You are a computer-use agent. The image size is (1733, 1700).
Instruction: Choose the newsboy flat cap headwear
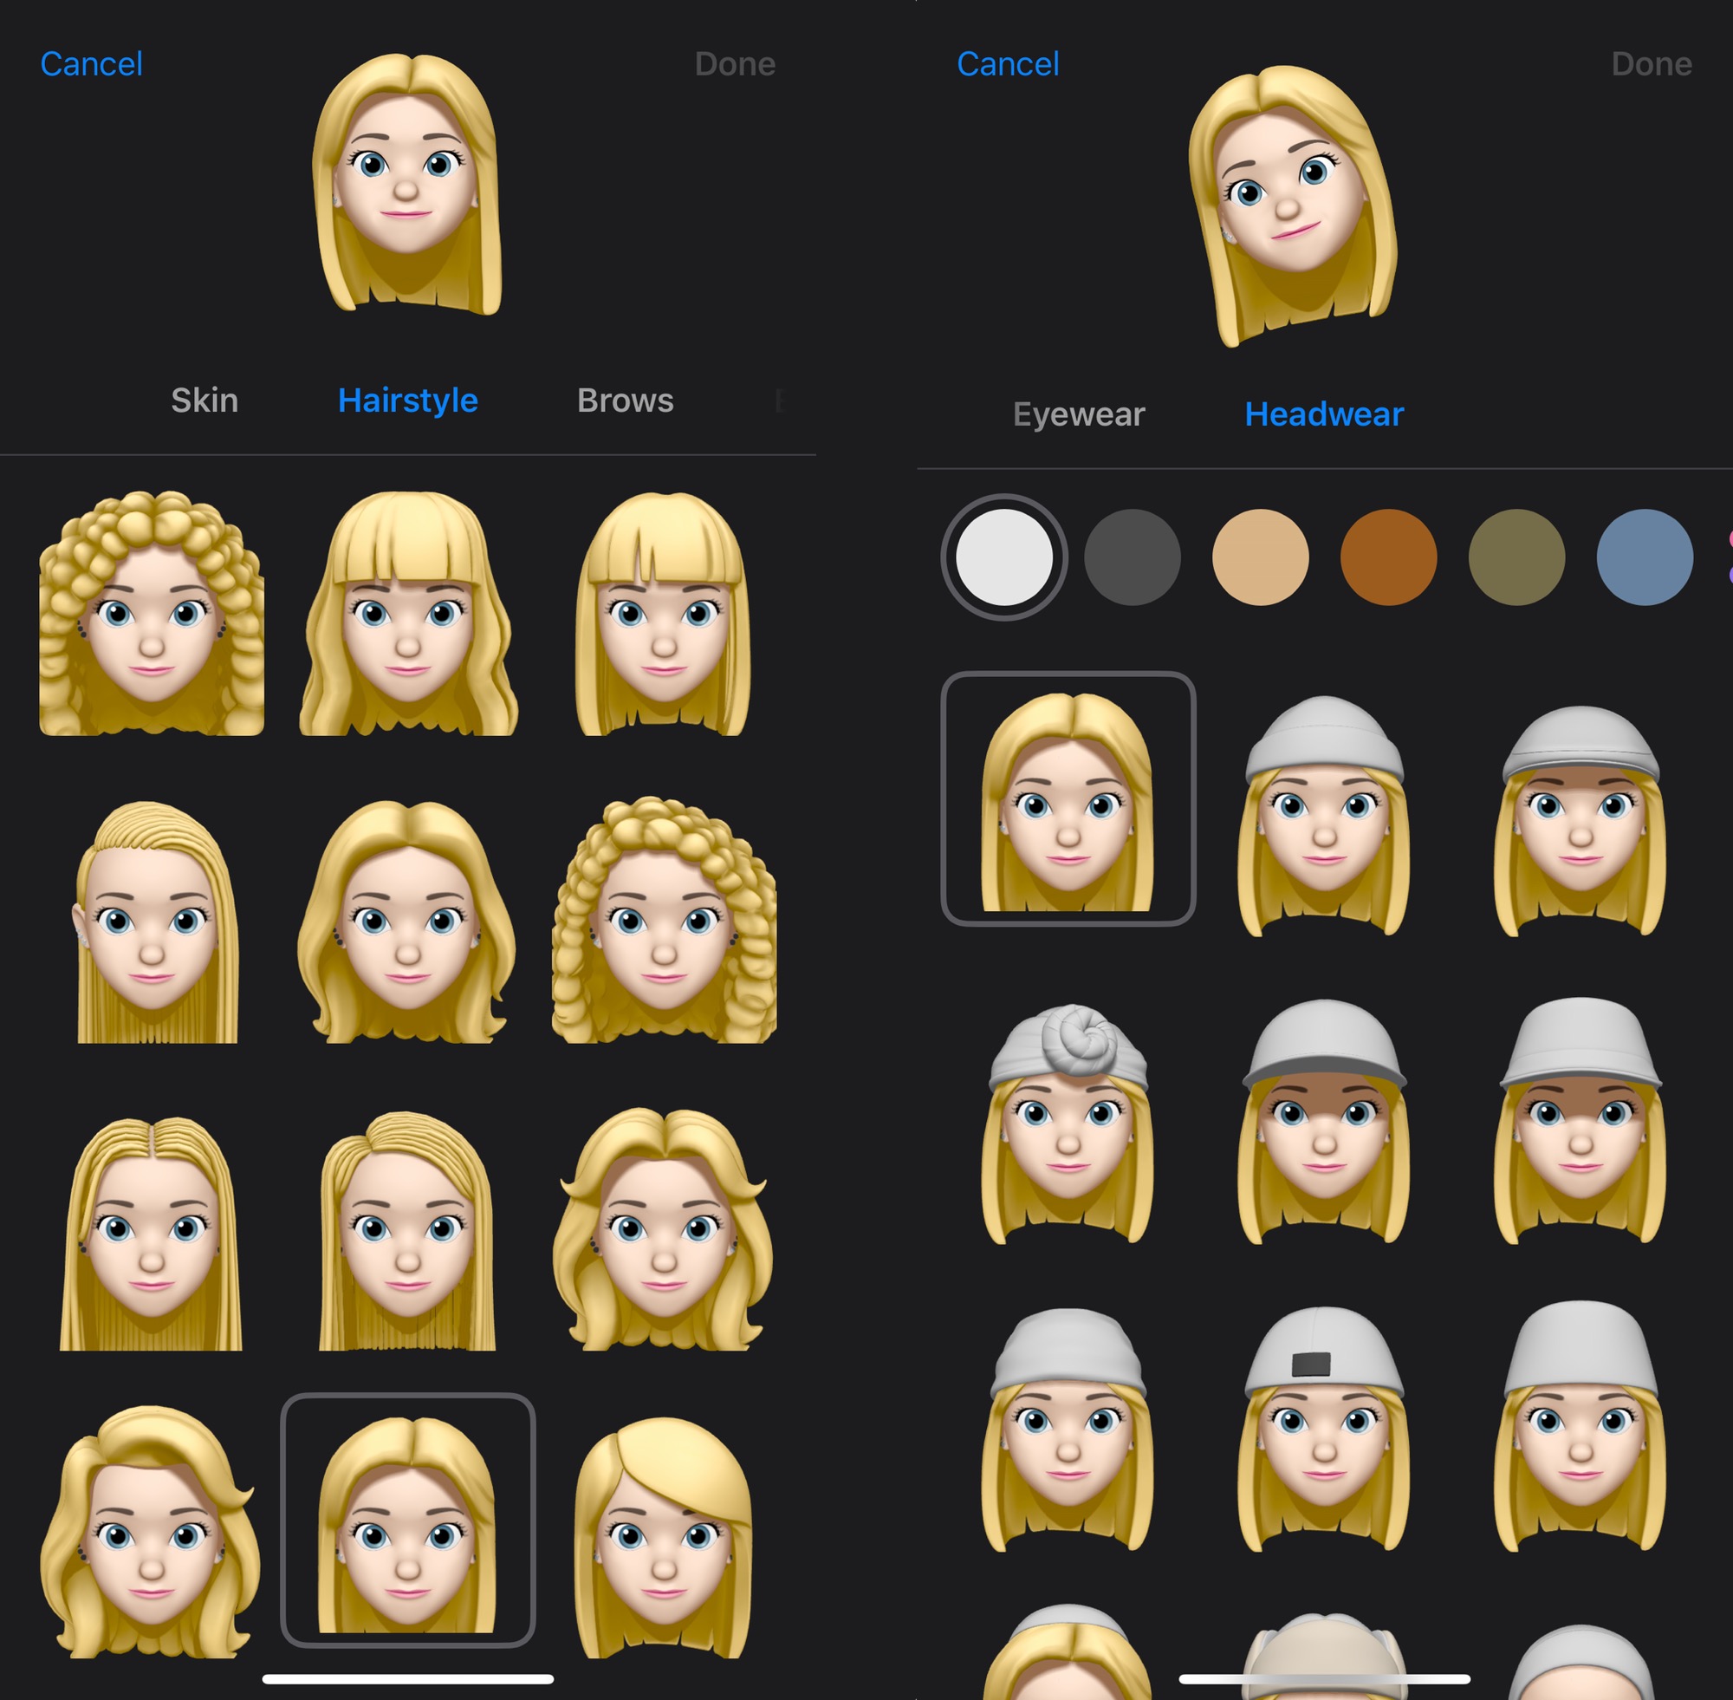tap(1580, 821)
